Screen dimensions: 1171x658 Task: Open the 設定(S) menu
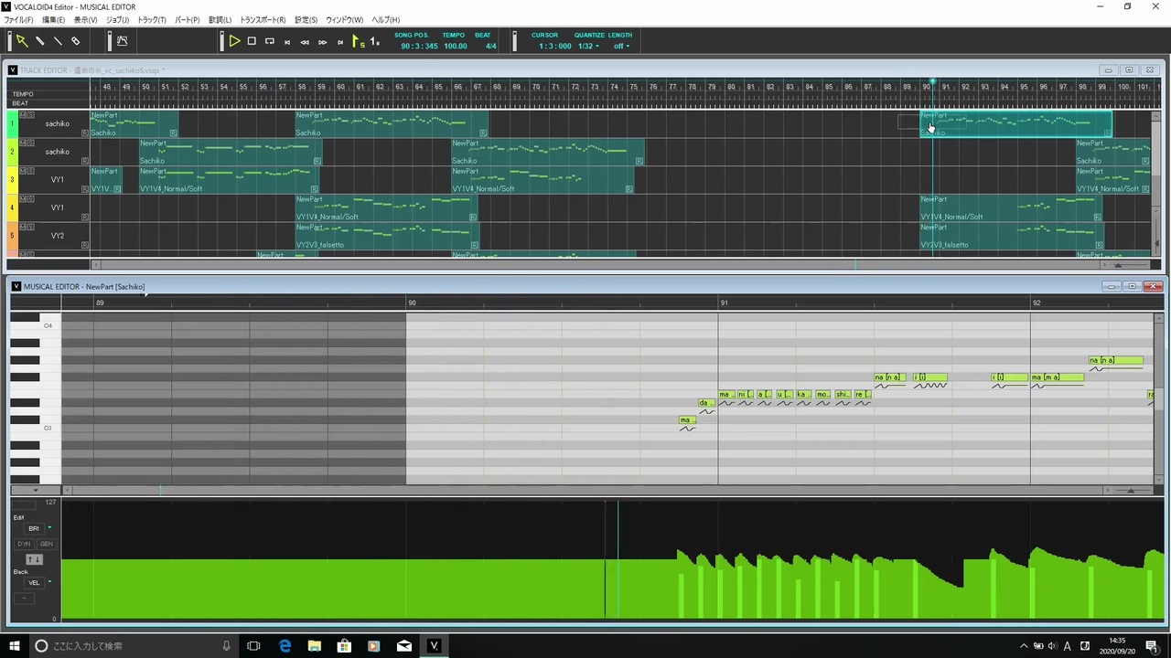pyautogui.click(x=306, y=20)
